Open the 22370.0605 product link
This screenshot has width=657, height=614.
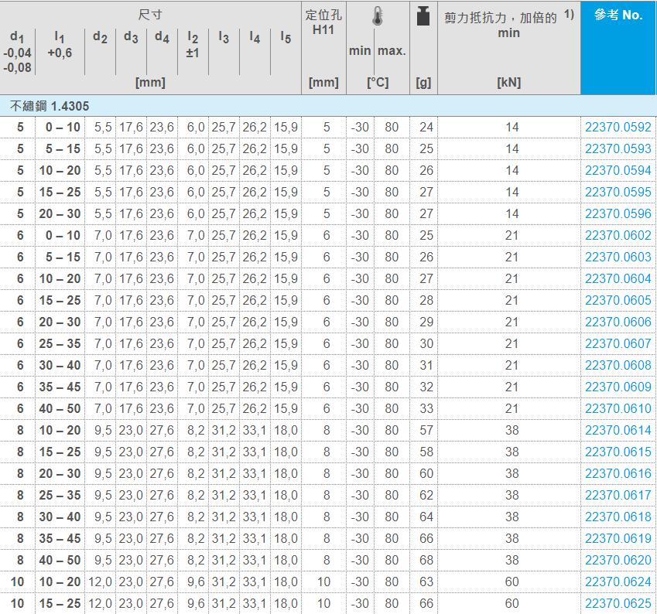coord(618,300)
